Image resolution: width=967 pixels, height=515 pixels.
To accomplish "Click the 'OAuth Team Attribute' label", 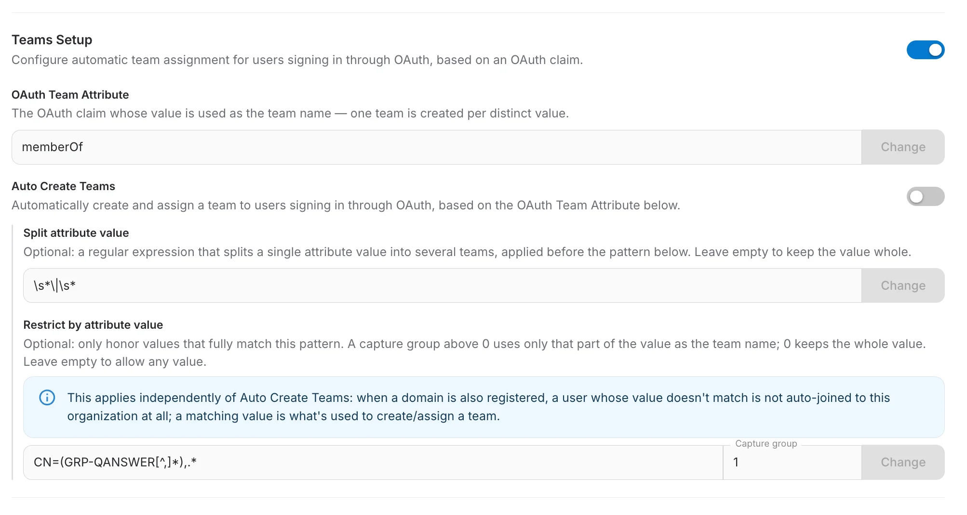I will (70, 95).
